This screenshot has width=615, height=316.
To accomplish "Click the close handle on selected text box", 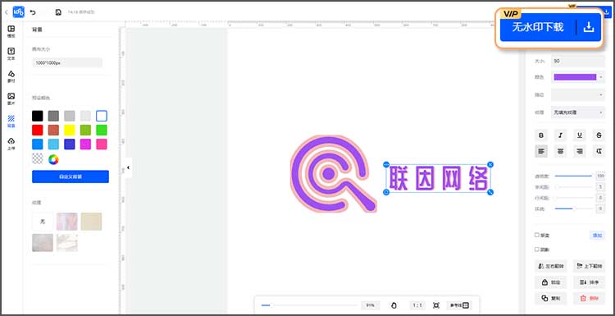I will click(x=490, y=164).
